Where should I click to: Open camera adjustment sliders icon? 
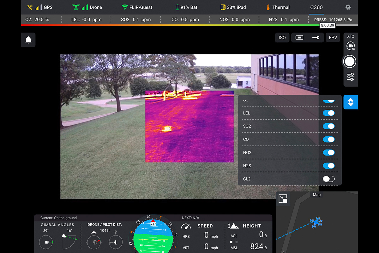pyautogui.click(x=351, y=77)
